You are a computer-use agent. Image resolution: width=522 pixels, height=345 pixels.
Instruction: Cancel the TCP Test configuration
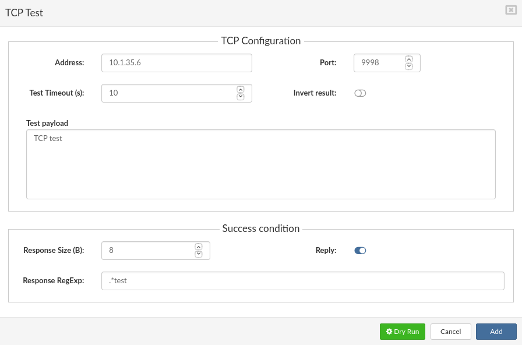(x=450, y=331)
